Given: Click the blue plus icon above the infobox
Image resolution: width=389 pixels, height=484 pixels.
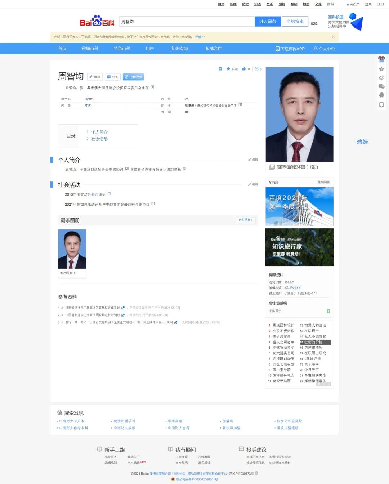Looking at the screenshot, I should (x=220, y=69).
